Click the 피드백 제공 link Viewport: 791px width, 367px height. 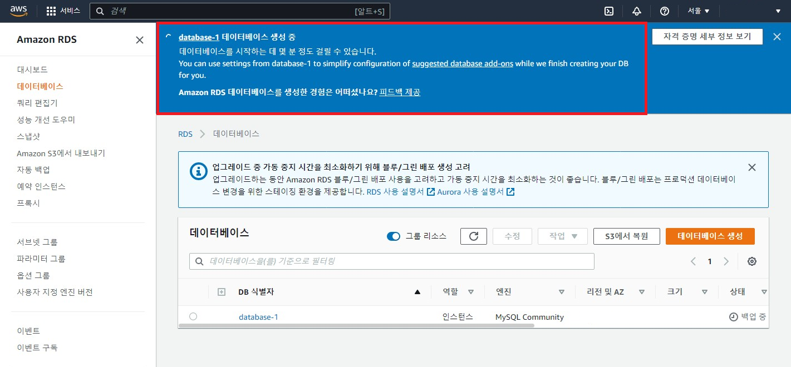tap(400, 92)
